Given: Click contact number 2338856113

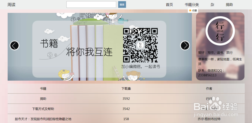Looking at the screenshot, I should tap(207, 75).
